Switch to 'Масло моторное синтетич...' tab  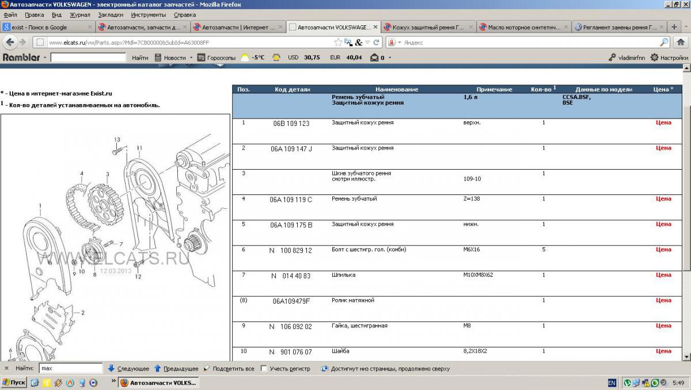tap(523, 27)
